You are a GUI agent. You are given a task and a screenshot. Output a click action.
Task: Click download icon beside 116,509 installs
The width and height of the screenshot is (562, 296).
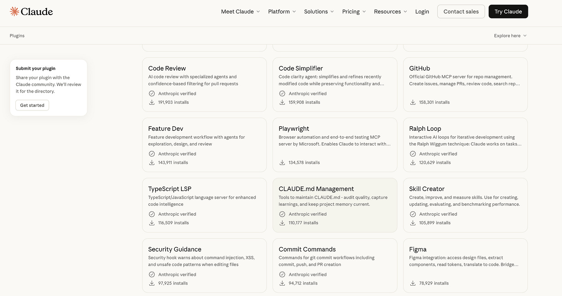(x=152, y=223)
